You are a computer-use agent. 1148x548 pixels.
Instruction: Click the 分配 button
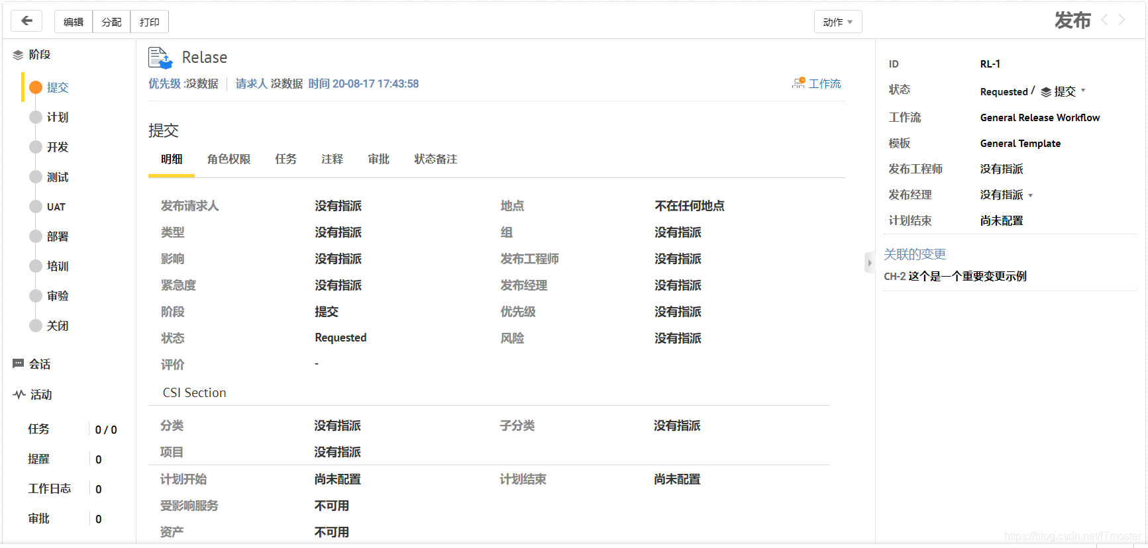point(111,22)
